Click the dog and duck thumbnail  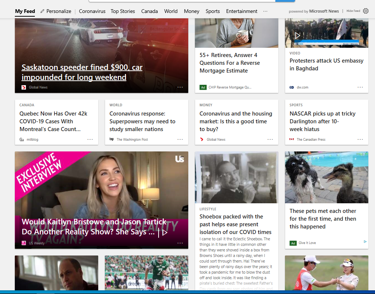[x=326, y=177]
